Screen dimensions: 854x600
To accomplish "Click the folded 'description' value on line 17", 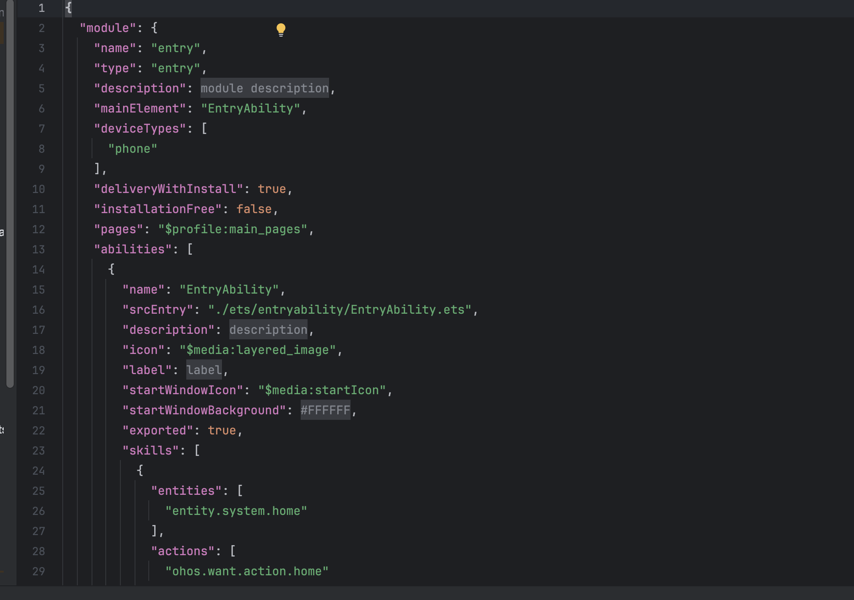I will coord(268,330).
